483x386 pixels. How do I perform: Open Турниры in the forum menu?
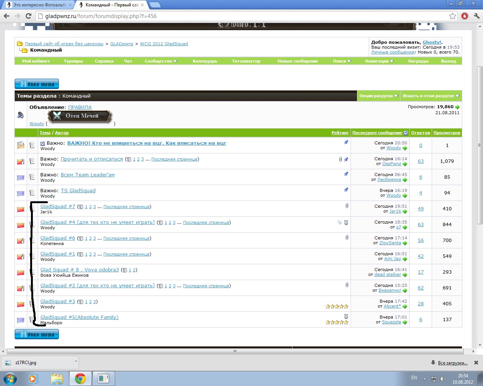(73, 61)
